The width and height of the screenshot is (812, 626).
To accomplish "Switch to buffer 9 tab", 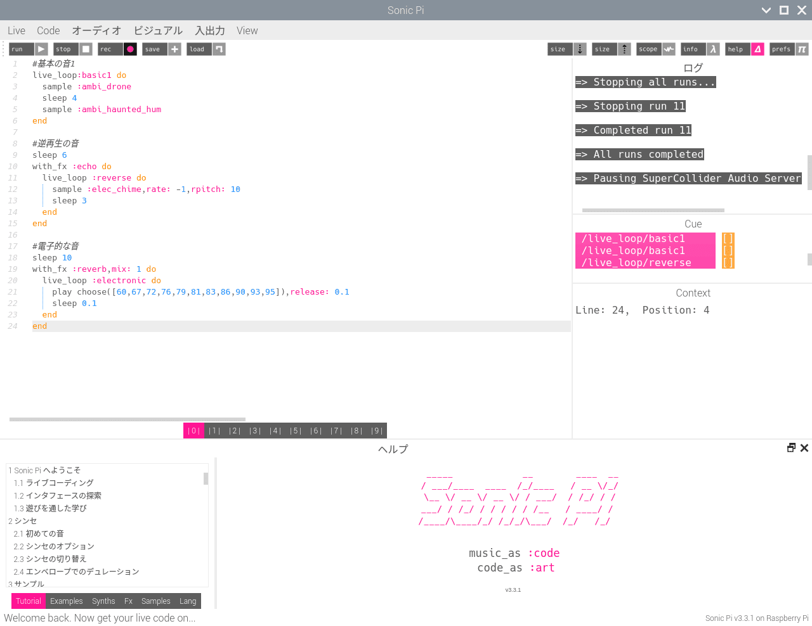I will tap(377, 431).
